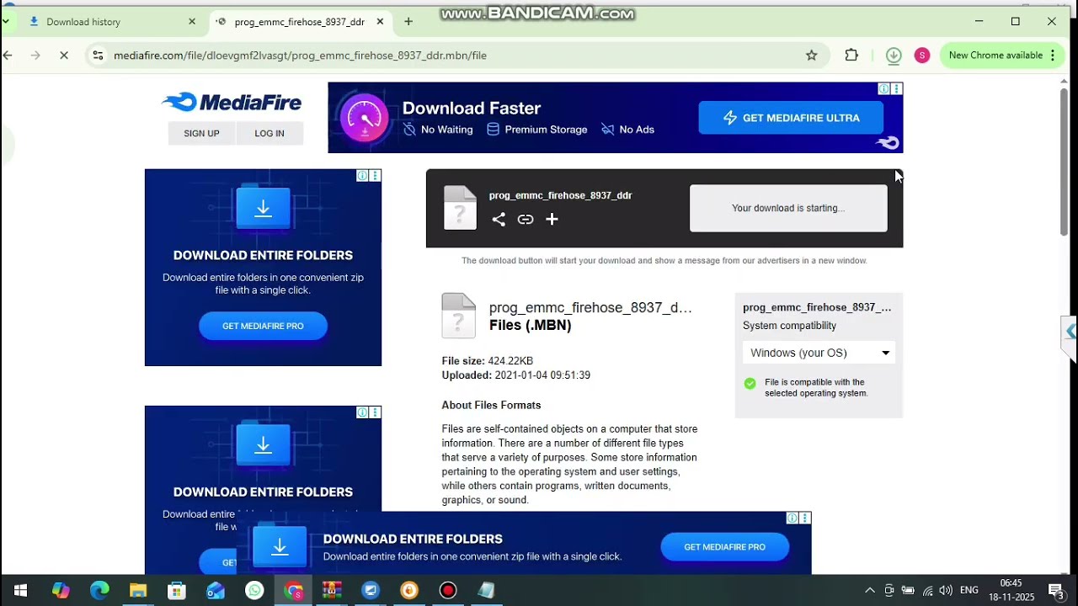The width and height of the screenshot is (1078, 606).
Task: Click the copy link icon
Action: (526, 220)
